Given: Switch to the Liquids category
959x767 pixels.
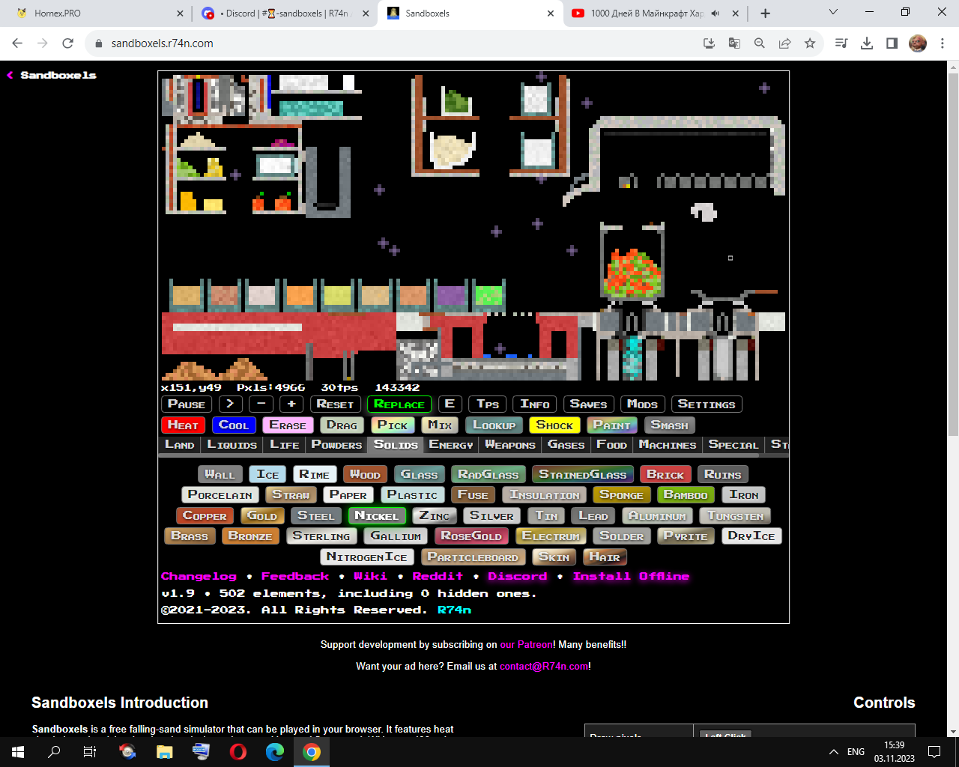Looking at the screenshot, I should click(x=232, y=445).
